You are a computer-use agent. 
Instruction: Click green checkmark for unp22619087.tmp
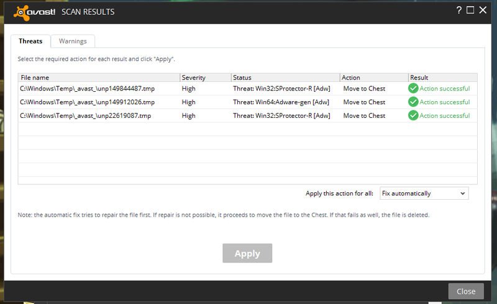coord(413,115)
